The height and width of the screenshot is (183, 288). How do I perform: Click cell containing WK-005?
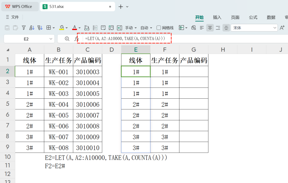pyautogui.click(x=58, y=115)
